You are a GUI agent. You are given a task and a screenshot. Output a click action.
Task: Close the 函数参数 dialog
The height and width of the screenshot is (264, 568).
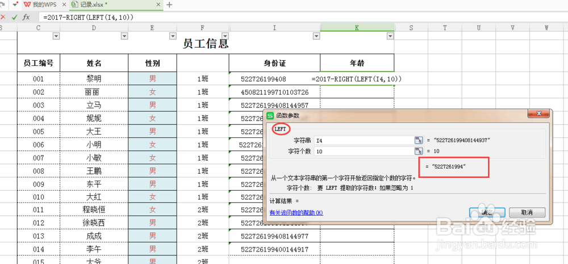[x=538, y=114]
